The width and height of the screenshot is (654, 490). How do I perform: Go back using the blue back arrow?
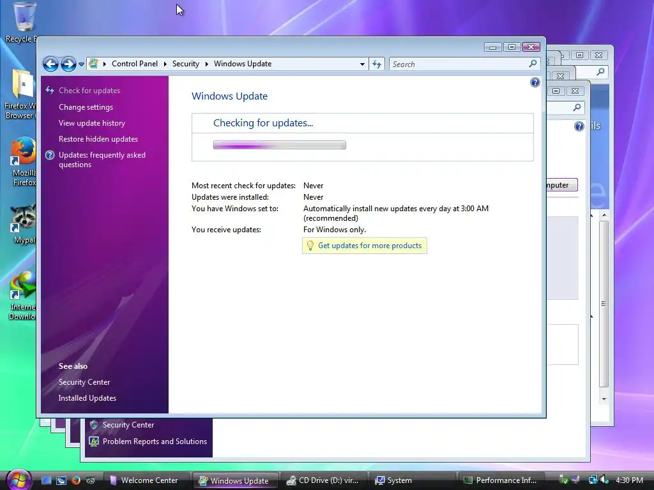51,64
